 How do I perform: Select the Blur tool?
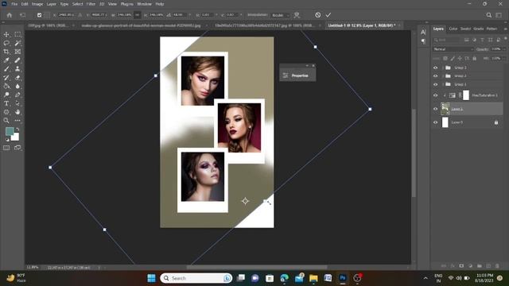tap(17, 87)
